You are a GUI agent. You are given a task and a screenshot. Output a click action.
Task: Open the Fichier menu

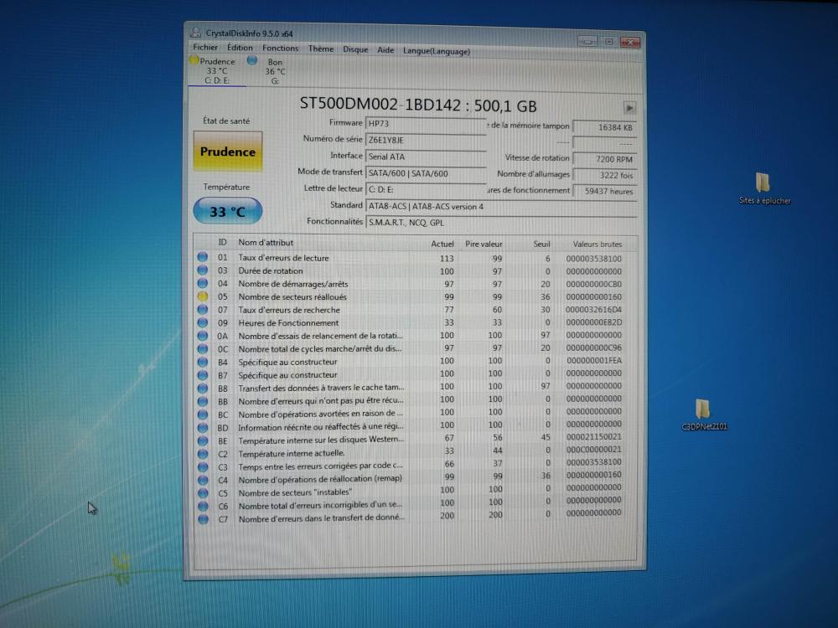click(x=205, y=49)
